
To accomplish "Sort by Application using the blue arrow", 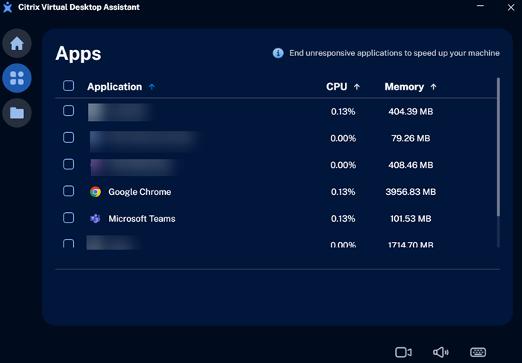I will (x=152, y=87).
